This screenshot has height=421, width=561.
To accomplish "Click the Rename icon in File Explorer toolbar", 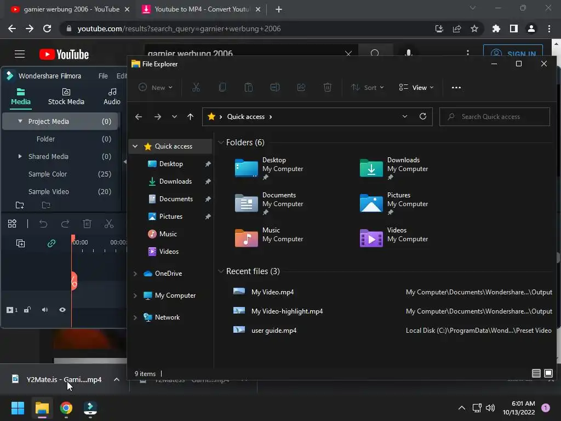I will (275, 87).
